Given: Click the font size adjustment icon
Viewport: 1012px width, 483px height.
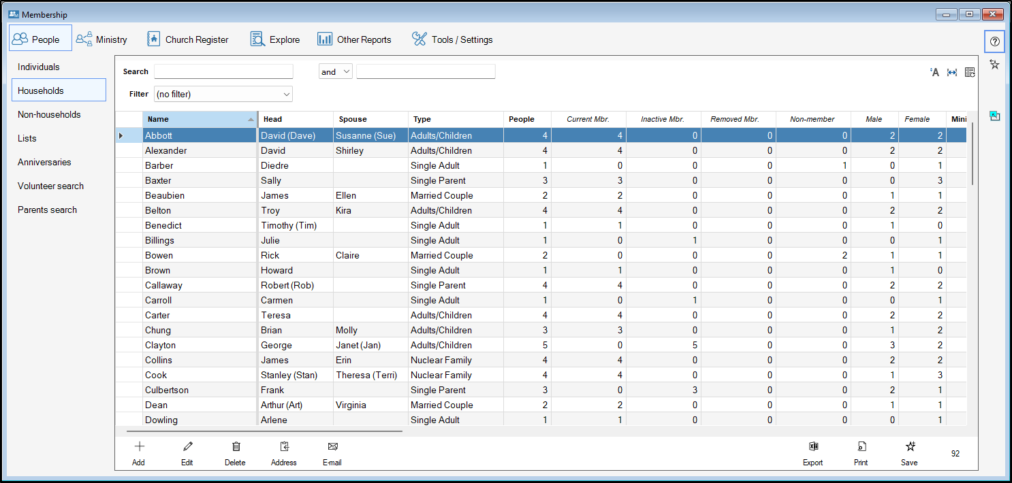Looking at the screenshot, I should [934, 72].
